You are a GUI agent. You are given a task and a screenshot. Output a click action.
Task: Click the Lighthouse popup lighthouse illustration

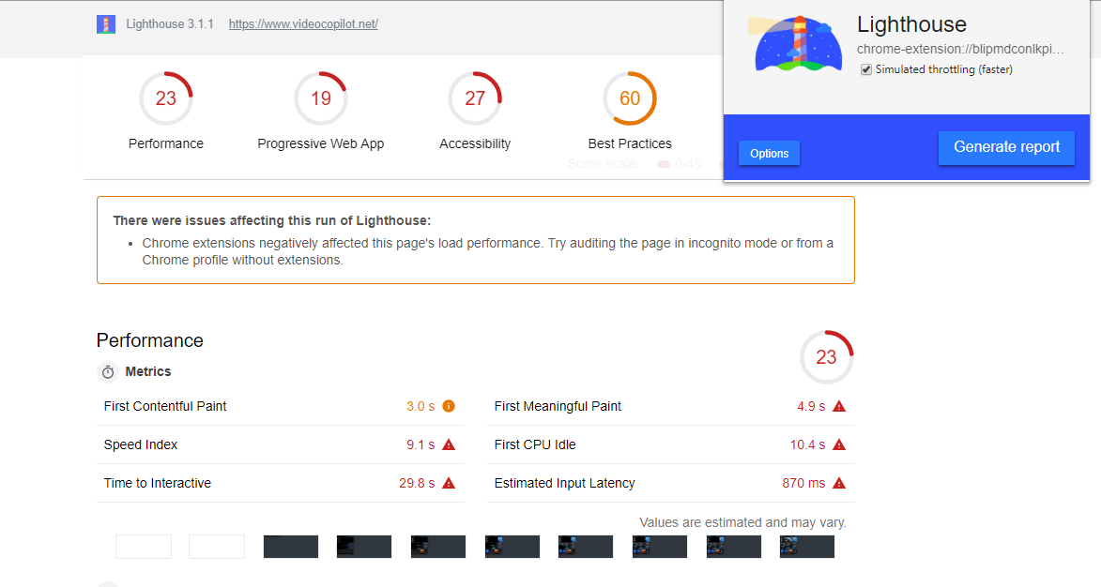[x=794, y=43]
